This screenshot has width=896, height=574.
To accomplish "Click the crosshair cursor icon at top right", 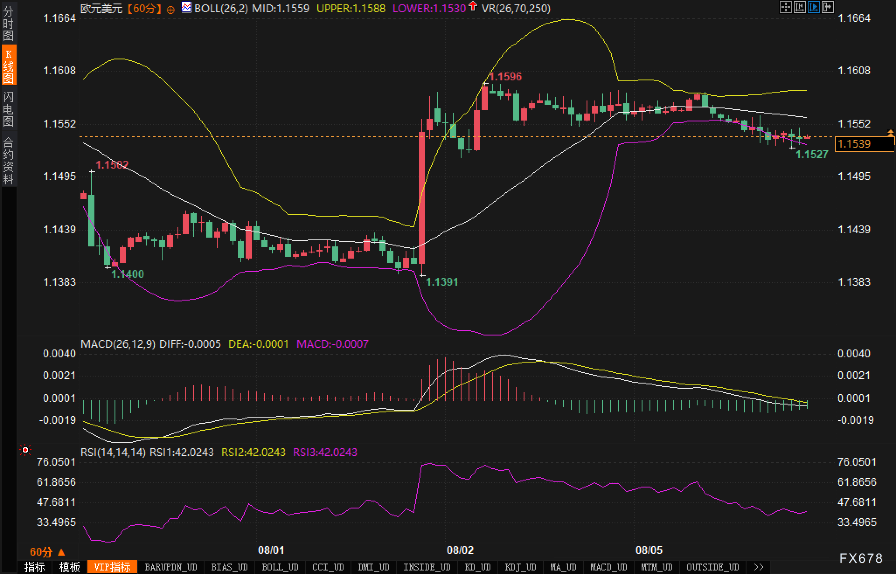I will coord(785,7).
